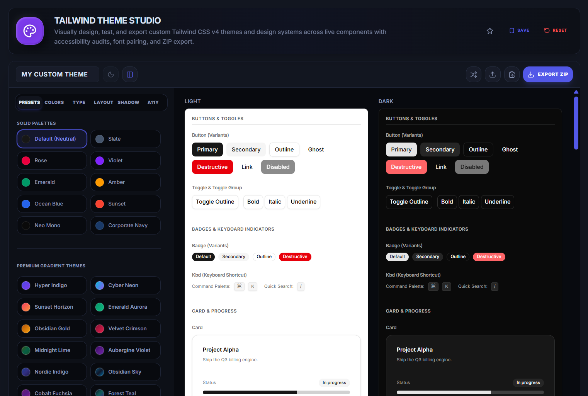
Task: Toggle Bold in the dark preview
Action: coord(447,202)
